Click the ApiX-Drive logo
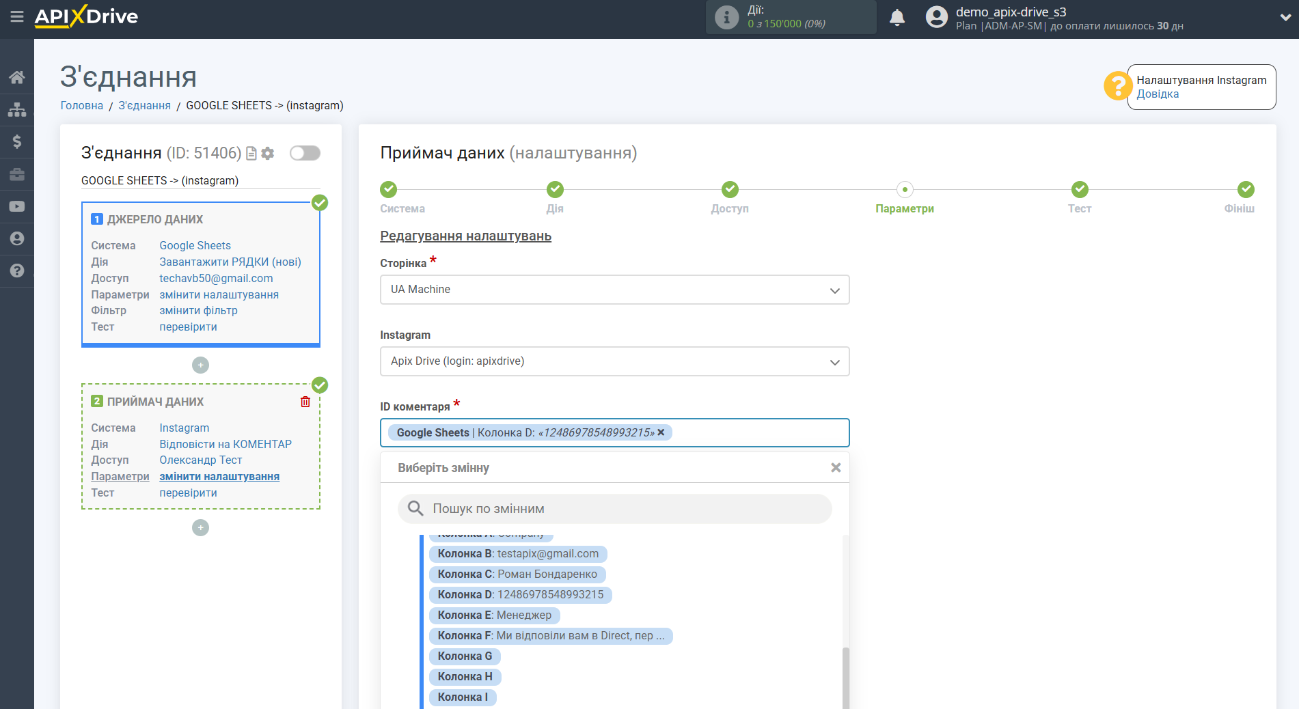The height and width of the screenshot is (709, 1299). (86, 16)
